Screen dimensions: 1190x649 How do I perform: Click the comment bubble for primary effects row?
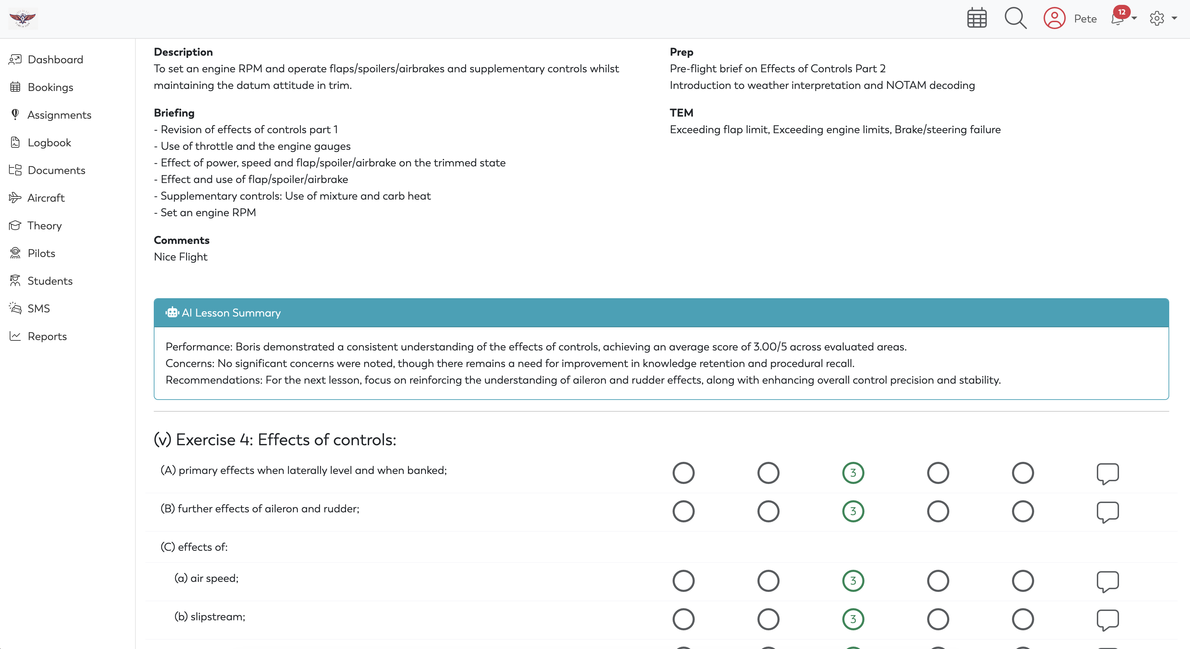[1107, 473]
